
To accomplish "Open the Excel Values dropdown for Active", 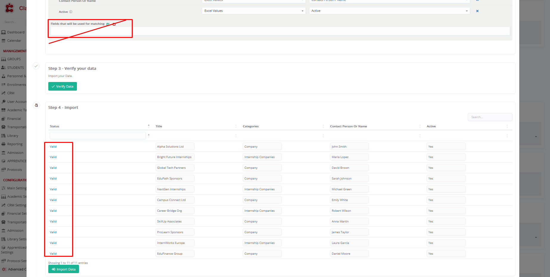I will tap(253, 11).
